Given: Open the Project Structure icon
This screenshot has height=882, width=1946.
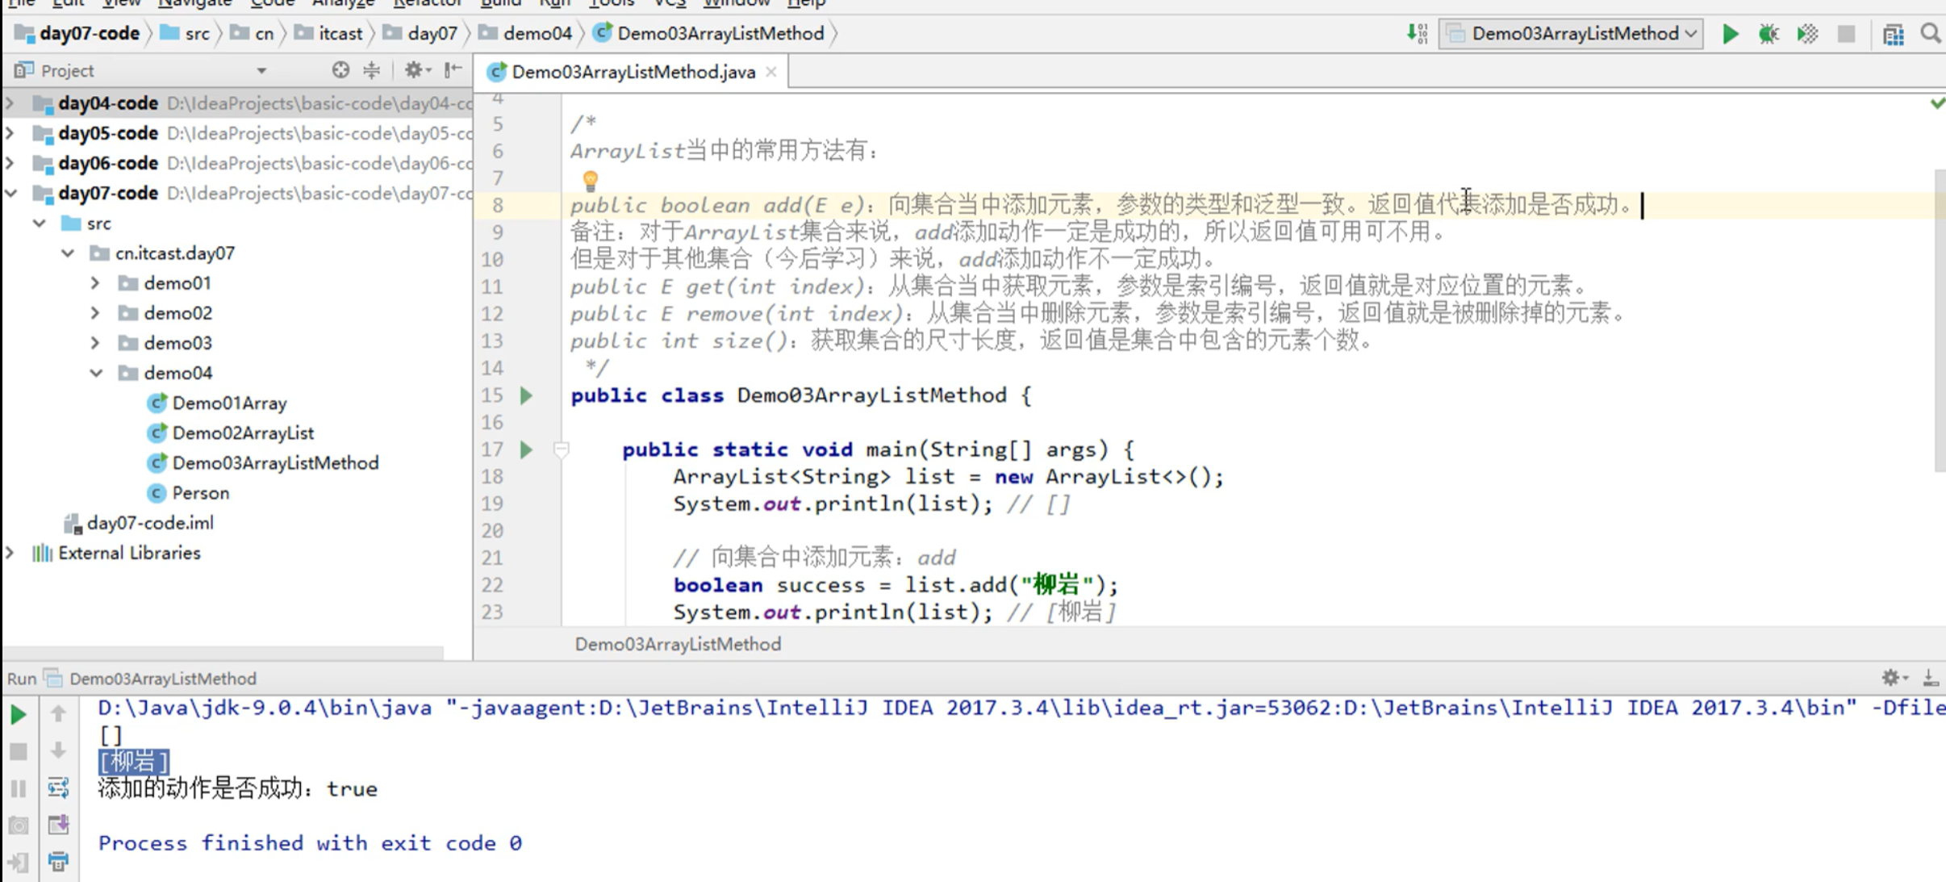Looking at the screenshot, I should click(1893, 34).
